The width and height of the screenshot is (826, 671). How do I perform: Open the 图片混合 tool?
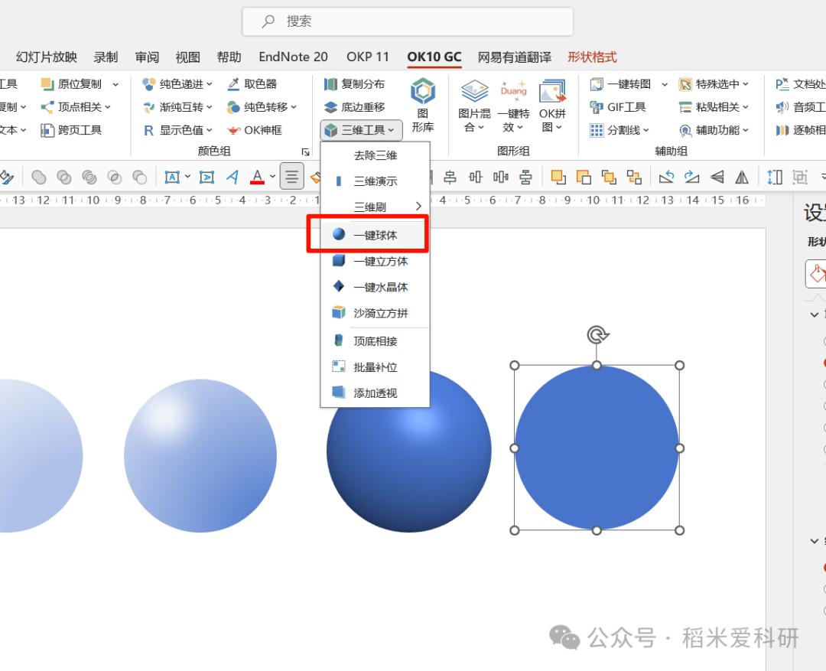pos(474,104)
